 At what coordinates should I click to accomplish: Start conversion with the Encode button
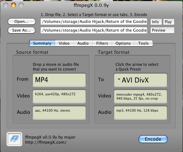pyautogui.click(x=153, y=139)
